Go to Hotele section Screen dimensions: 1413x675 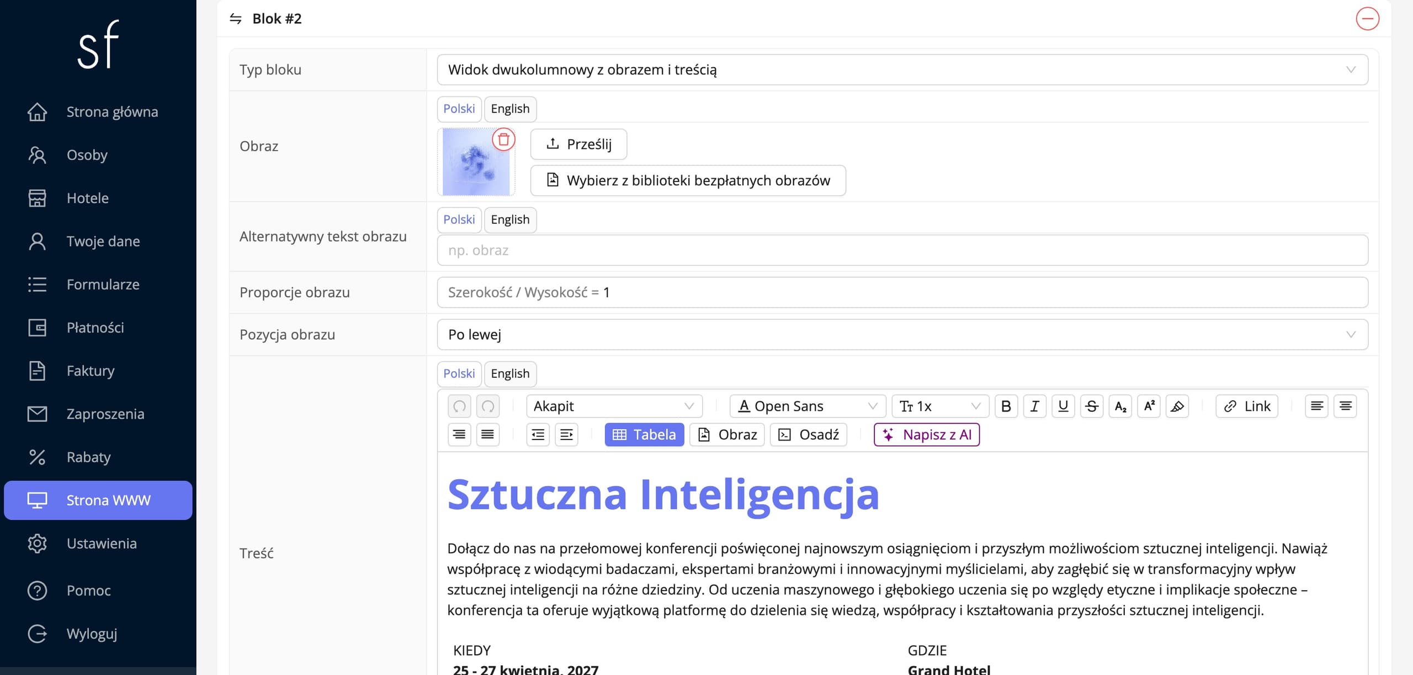(x=98, y=198)
